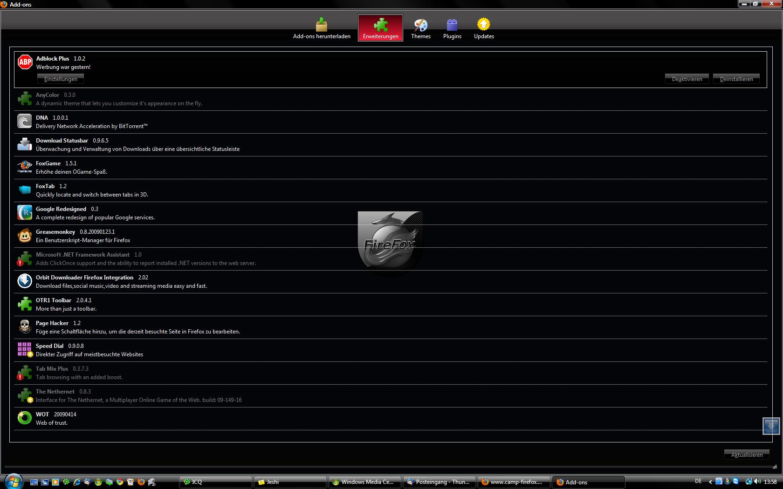Click the WOT green ring icon
Image resolution: width=783 pixels, height=489 pixels.
click(x=25, y=418)
